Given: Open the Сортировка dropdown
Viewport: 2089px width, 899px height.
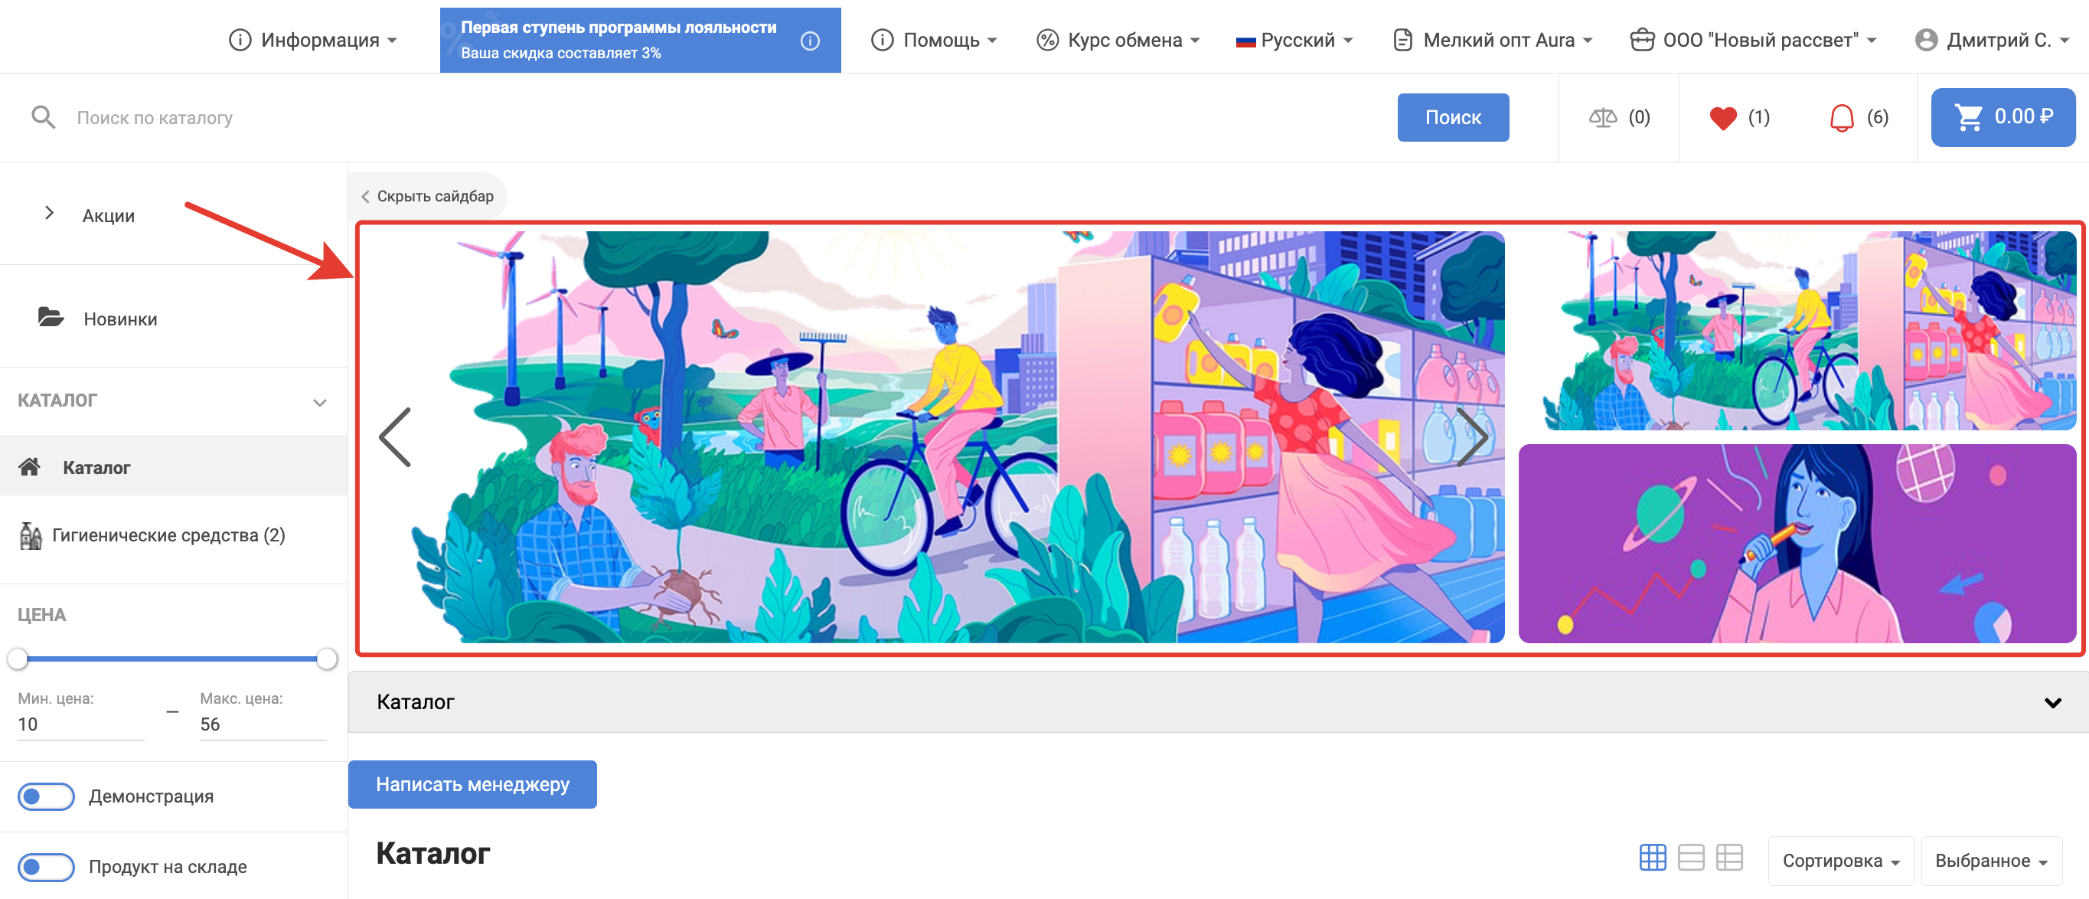Looking at the screenshot, I should tap(1840, 860).
